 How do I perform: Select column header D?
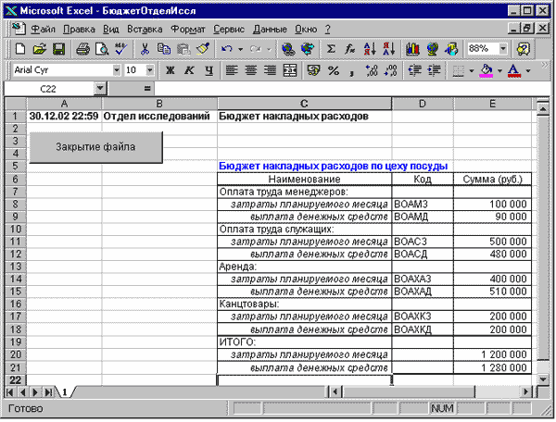pos(423,104)
